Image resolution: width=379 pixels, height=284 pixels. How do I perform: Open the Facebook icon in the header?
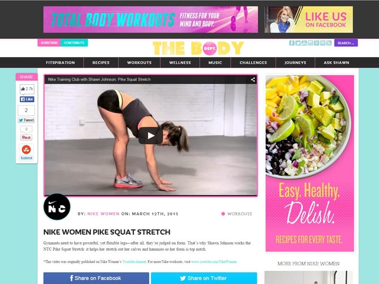click(292, 43)
